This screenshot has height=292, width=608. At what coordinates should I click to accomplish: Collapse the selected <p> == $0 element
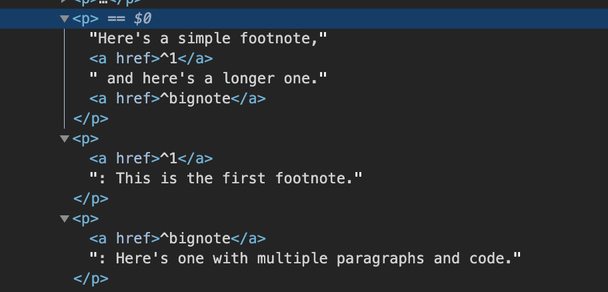tap(65, 19)
